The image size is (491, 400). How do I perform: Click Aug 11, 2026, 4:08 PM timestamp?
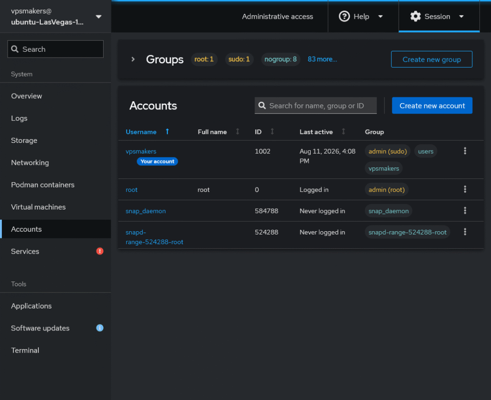(327, 156)
